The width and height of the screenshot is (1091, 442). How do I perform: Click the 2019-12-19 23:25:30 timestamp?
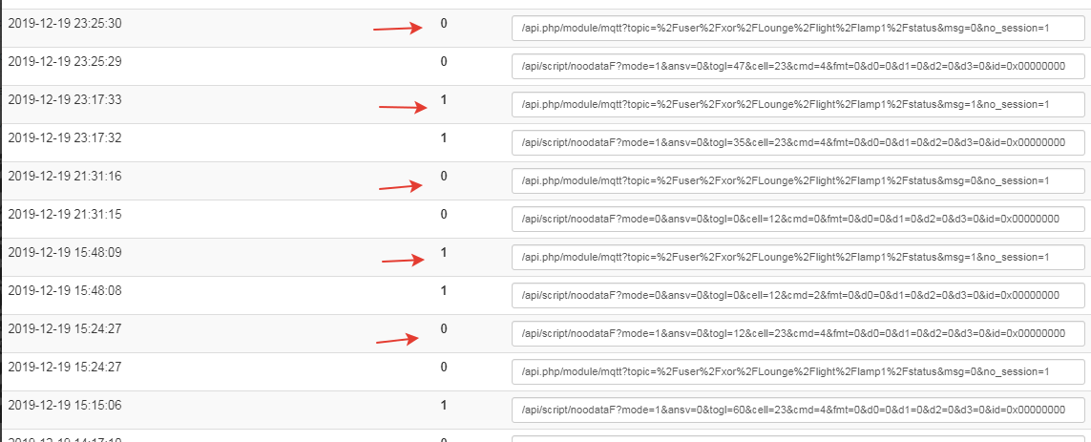[65, 24]
